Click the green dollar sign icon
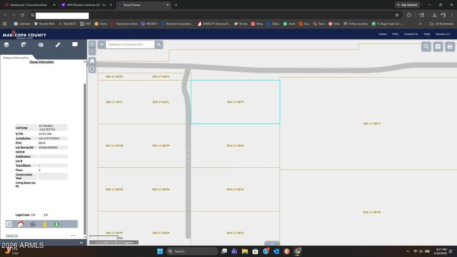Image resolution: width=457 pixels, height=257 pixels. [x=57, y=224]
